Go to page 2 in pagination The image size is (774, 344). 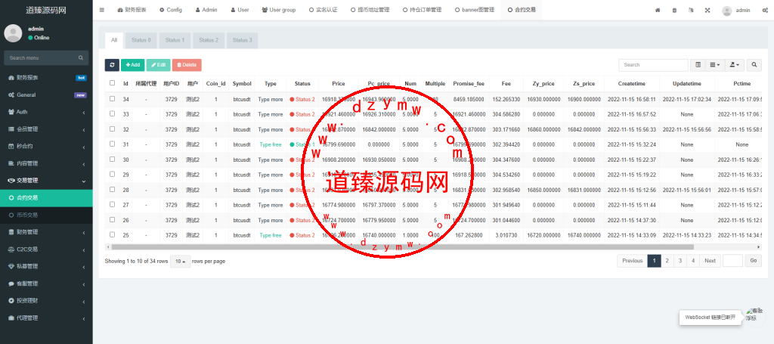pos(667,261)
